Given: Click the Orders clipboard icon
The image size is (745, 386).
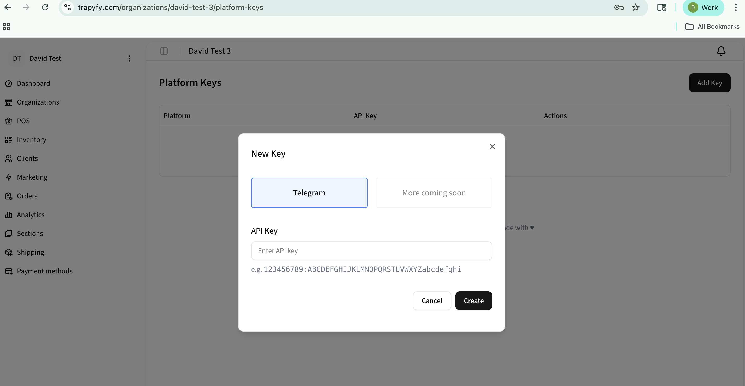Looking at the screenshot, I should point(9,196).
